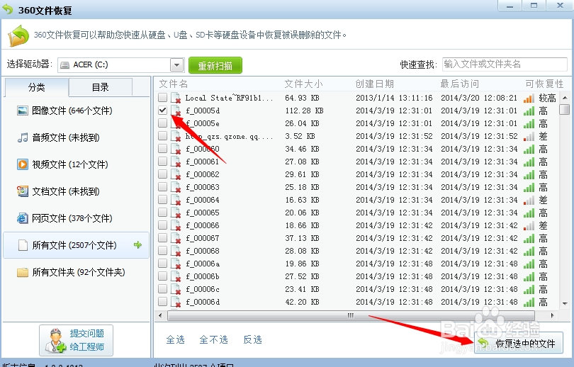Click the 全不选 link
The width and height of the screenshot is (574, 367).
214,339
